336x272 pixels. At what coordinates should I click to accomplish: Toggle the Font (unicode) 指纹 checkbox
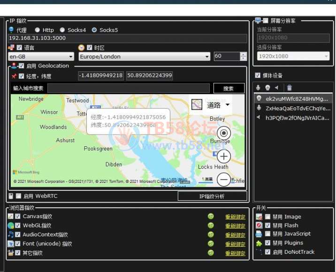tap(17, 244)
